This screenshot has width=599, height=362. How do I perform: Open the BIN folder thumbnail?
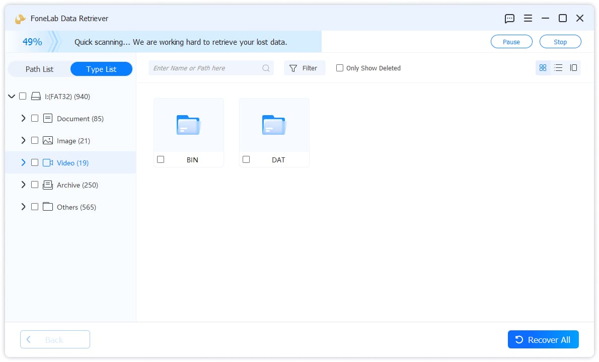coord(189,125)
